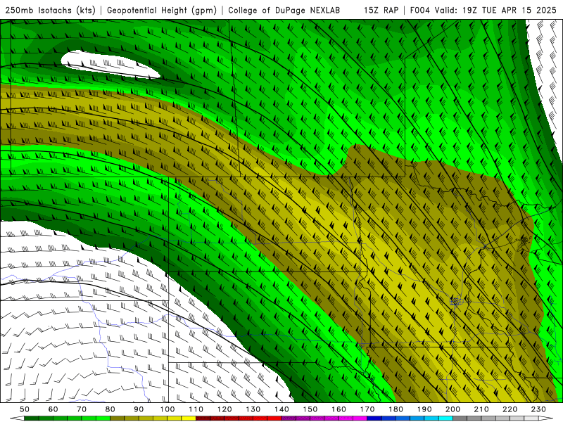
Task: Click the 70 label on the color scale
Action: [x=82, y=409]
